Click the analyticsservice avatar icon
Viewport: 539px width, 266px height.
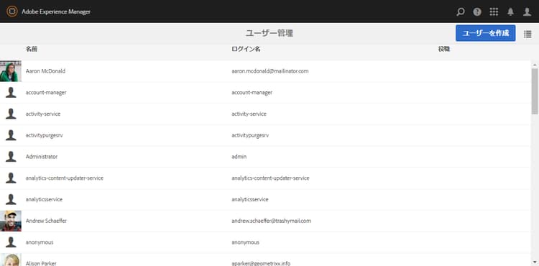click(11, 199)
